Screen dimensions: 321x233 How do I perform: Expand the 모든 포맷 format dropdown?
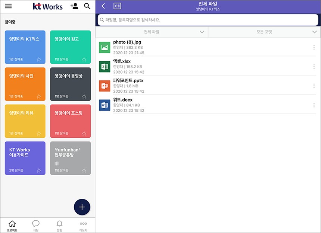pos(265,32)
